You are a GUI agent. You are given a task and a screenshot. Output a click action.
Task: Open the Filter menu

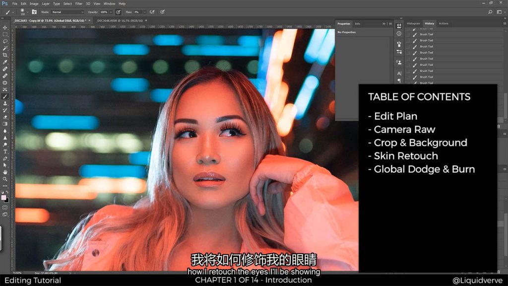(x=79, y=3)
